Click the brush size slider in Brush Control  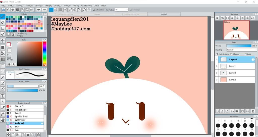click(x=23, y=86)
